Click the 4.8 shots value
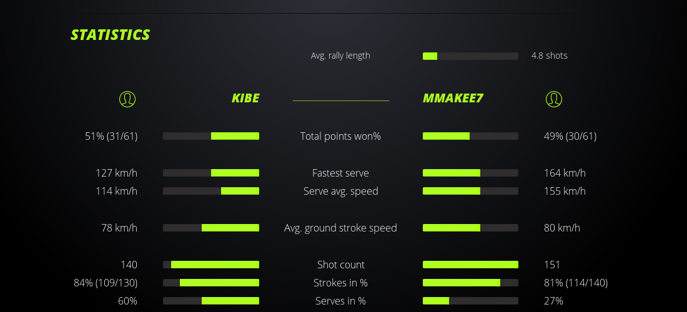687x312 pixels. [x=550, y=56]
